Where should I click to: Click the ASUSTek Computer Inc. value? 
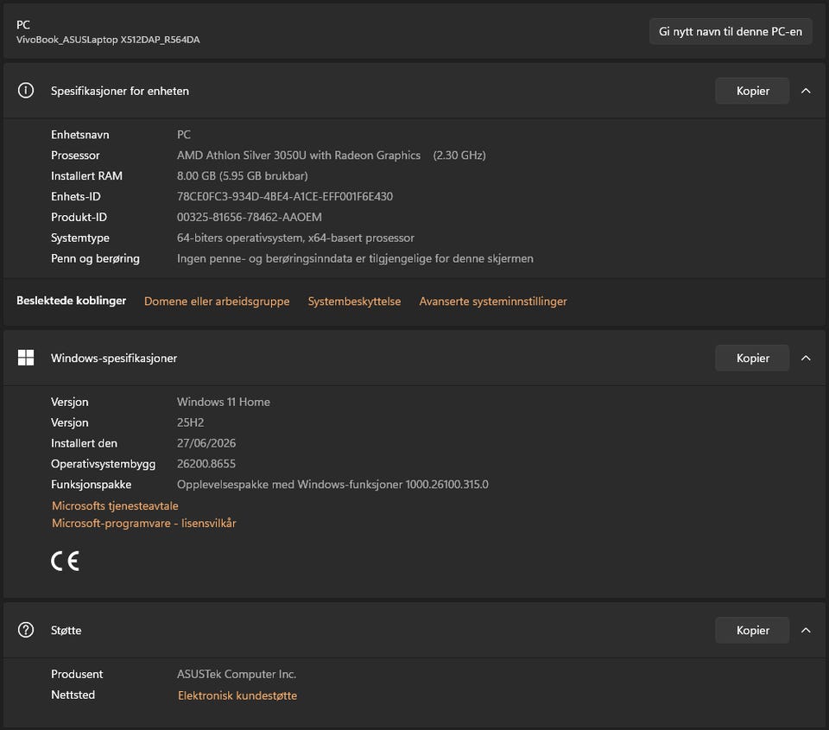(237, 675)
